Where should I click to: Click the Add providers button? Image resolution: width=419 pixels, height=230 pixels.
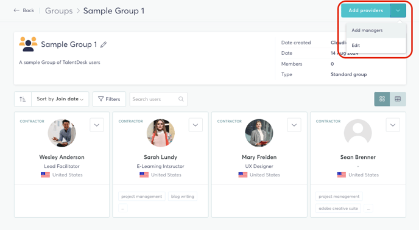point(365,10)
